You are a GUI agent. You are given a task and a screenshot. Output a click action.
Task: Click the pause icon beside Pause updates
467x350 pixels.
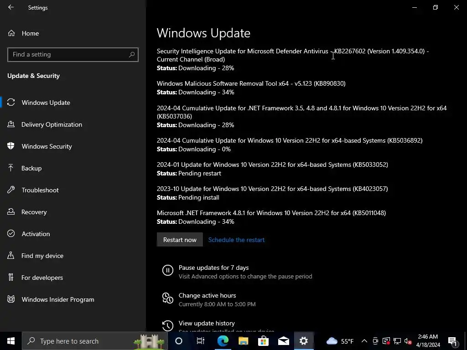168,270
